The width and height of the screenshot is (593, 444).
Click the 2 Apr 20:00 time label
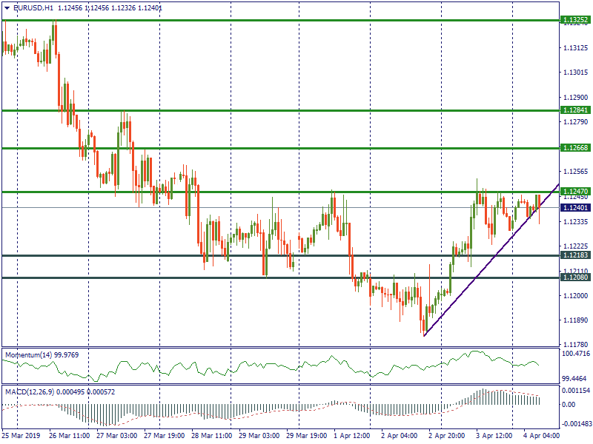(x=447, y=437)
